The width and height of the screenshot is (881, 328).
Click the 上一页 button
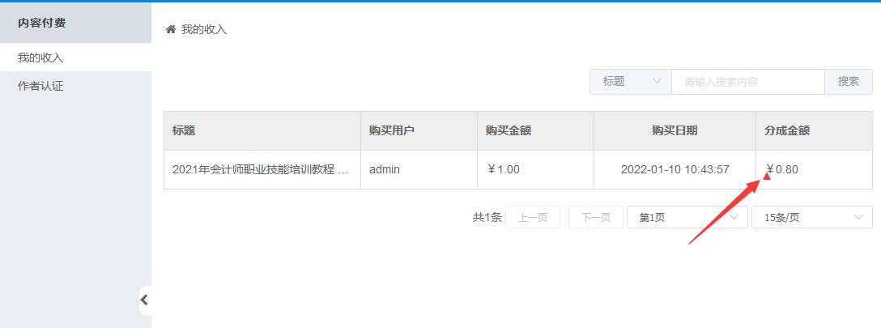[x=533, y=217]
